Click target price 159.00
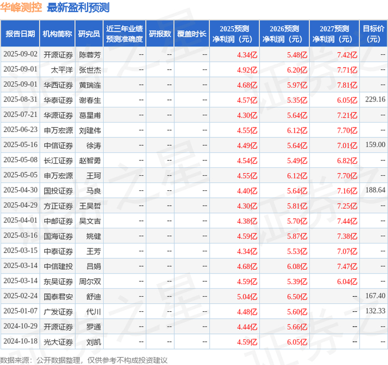 coord(375,145)
